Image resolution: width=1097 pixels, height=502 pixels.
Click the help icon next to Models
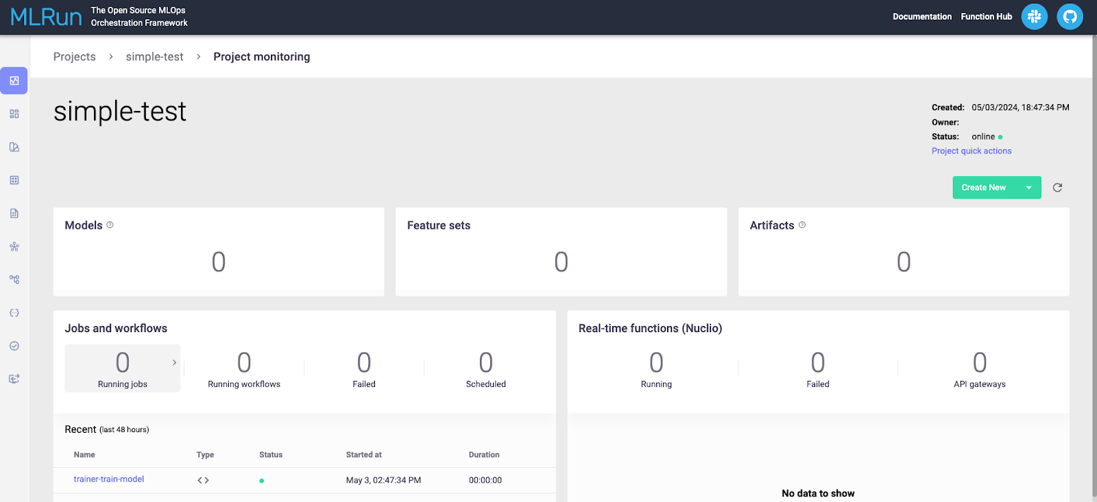(110, 225)
